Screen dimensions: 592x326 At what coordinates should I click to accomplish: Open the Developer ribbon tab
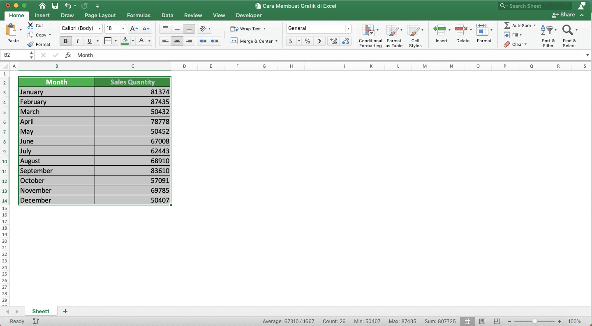[249, 16]
